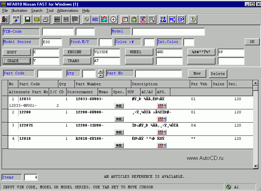Click memo icon in row 12207S
The width and height of the screenshot is (261, 191).
(x=119, y=132)
